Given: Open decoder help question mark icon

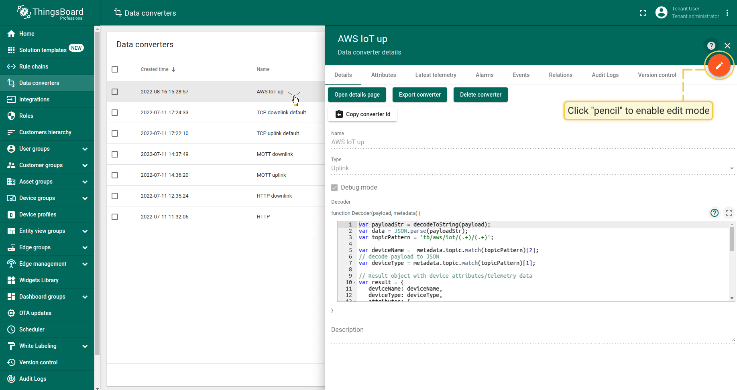Looking at the screenshot, I should click(x=715, y=213).
